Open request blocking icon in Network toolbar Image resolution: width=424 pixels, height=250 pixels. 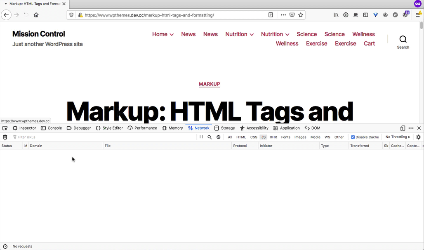click(x=219, y=137)
